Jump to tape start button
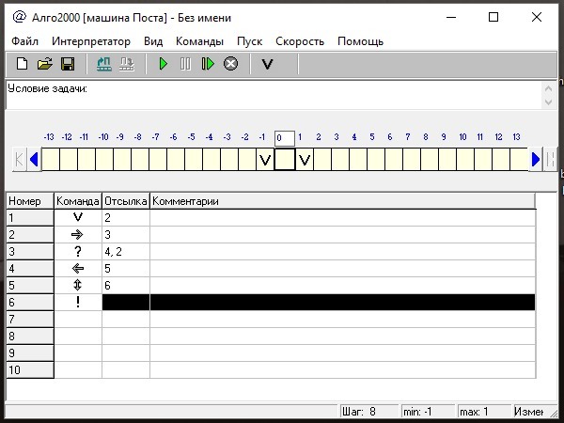The height and width of the screenshot is (423, 564). (20, 159)
